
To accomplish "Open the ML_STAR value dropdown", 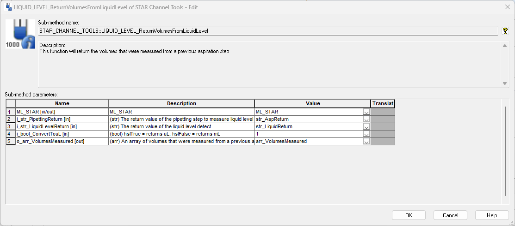I will point(366,112).
